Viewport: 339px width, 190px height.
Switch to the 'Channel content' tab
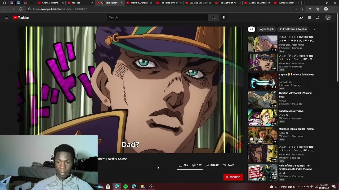pos(50,3)
